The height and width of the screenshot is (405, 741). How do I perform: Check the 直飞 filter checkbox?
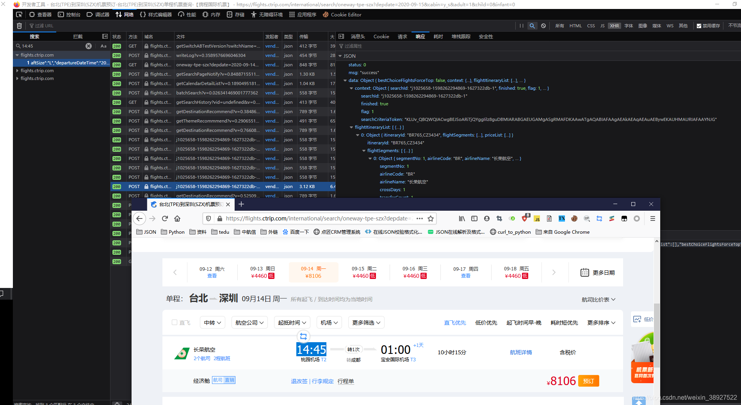[x=175, y=322]
